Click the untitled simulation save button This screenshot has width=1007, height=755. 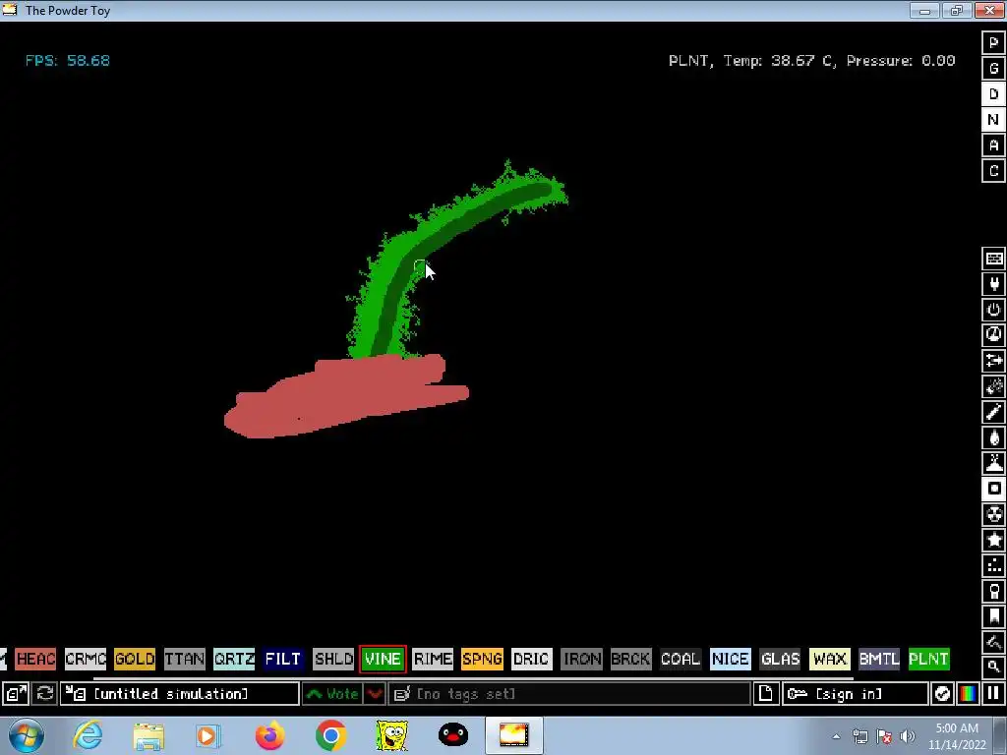pos(180,693)
